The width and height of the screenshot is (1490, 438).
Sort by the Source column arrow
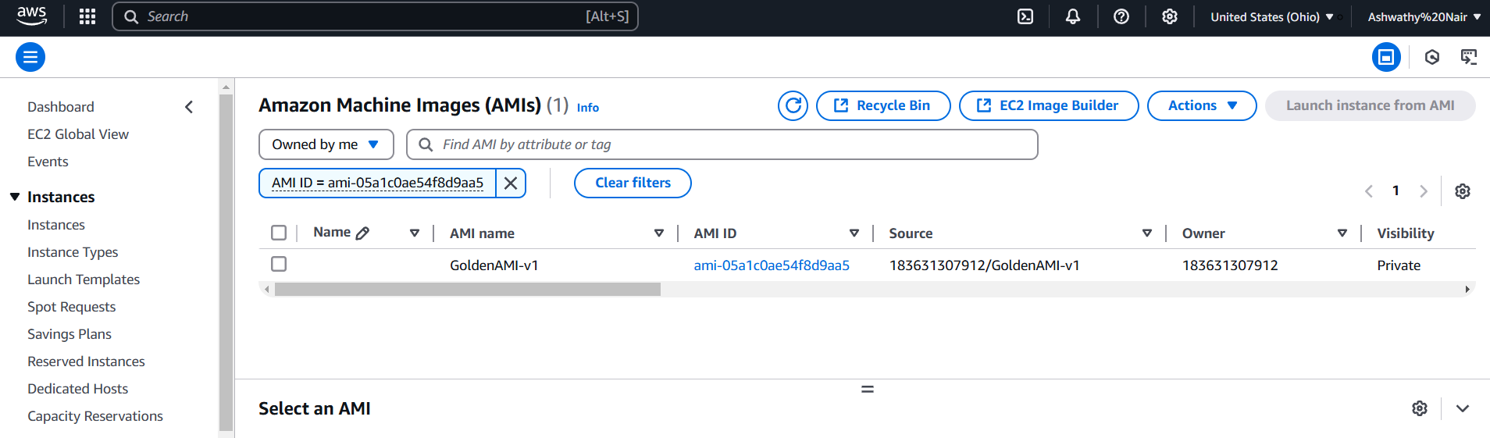point(1147,233)
